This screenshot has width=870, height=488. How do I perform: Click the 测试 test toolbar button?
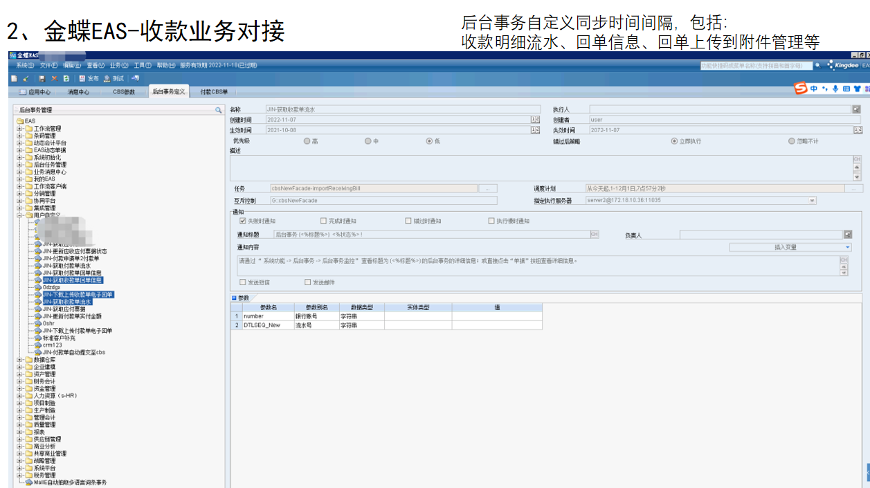tap(114, 78)
